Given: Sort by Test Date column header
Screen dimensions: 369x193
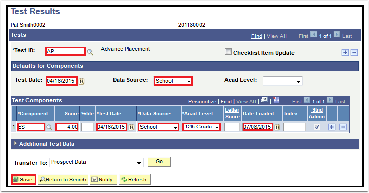Looking at the screenshot, I should click(109, 114).
